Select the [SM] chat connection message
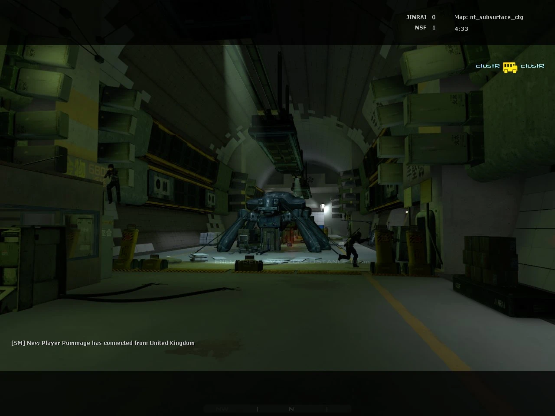Screen dimensions: 555x416 coord(102,343)
